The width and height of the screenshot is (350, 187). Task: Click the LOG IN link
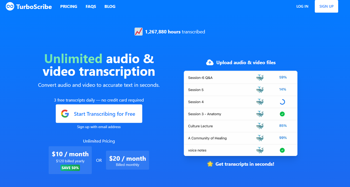[x=302, y=6]
